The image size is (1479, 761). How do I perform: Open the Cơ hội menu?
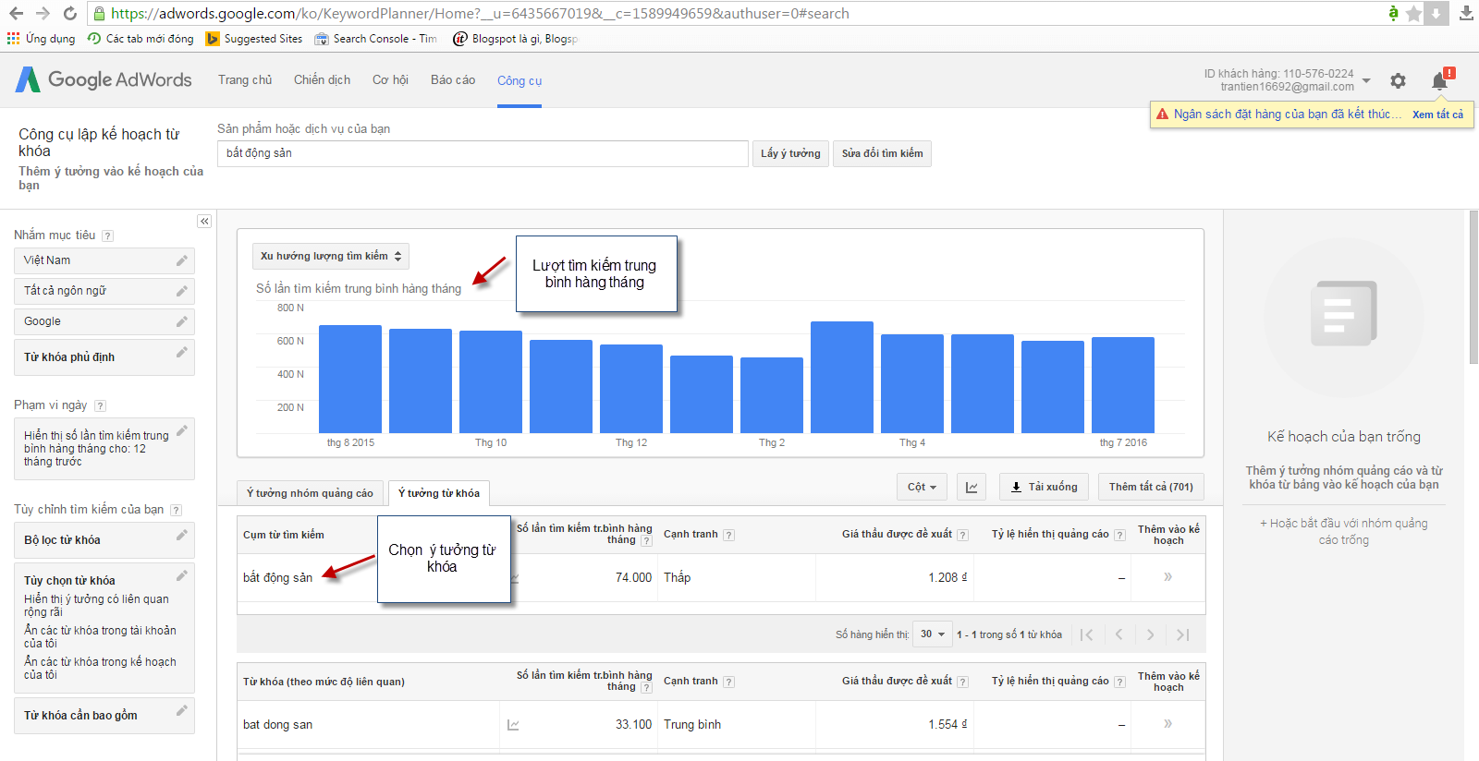point(390,80)
